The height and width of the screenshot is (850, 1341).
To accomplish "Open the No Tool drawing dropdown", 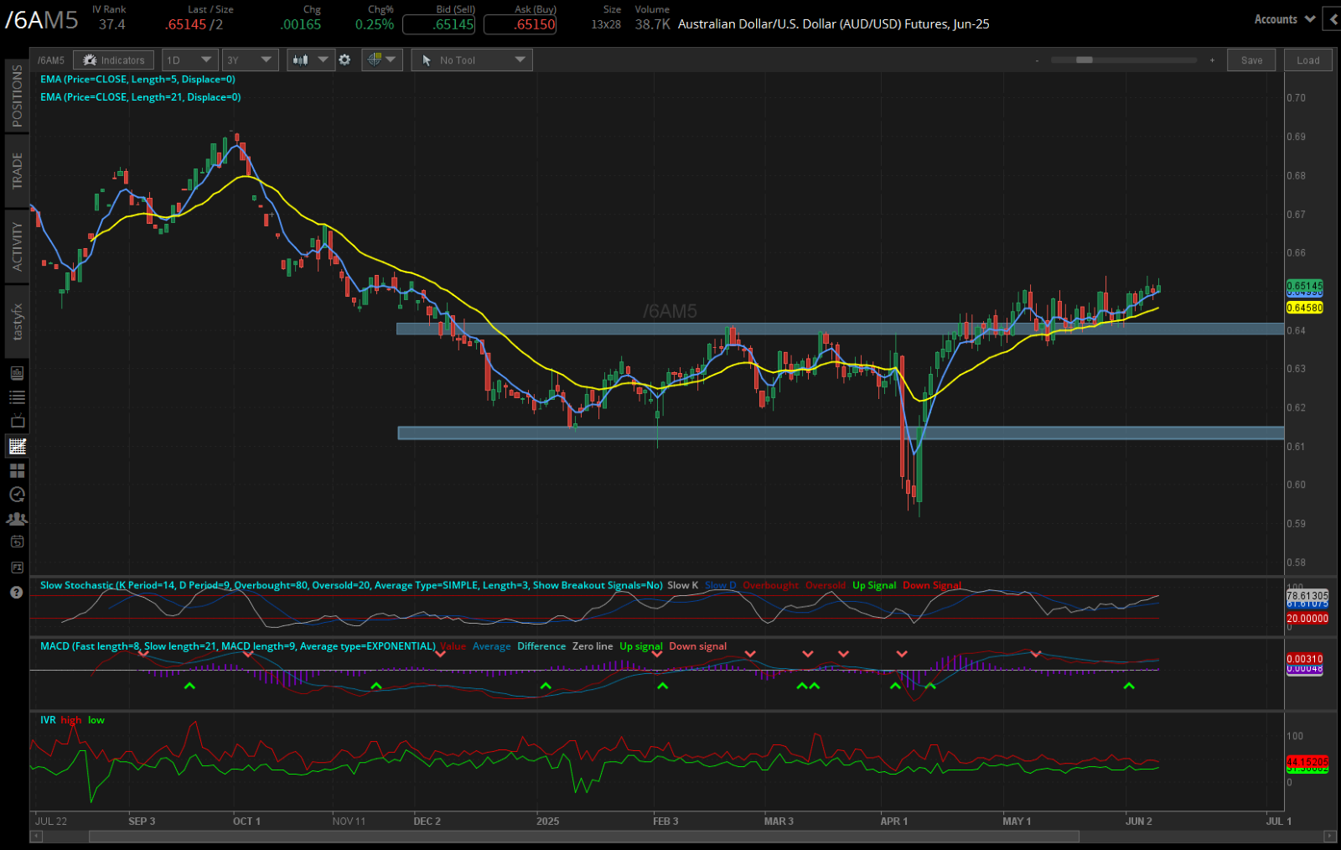I will (x=472, y=60).
